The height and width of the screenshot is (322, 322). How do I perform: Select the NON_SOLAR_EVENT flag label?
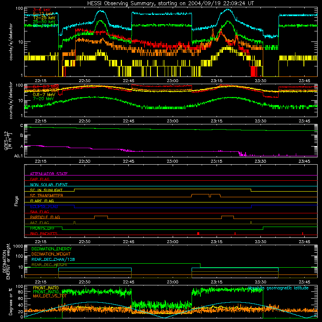coord(49,185)
